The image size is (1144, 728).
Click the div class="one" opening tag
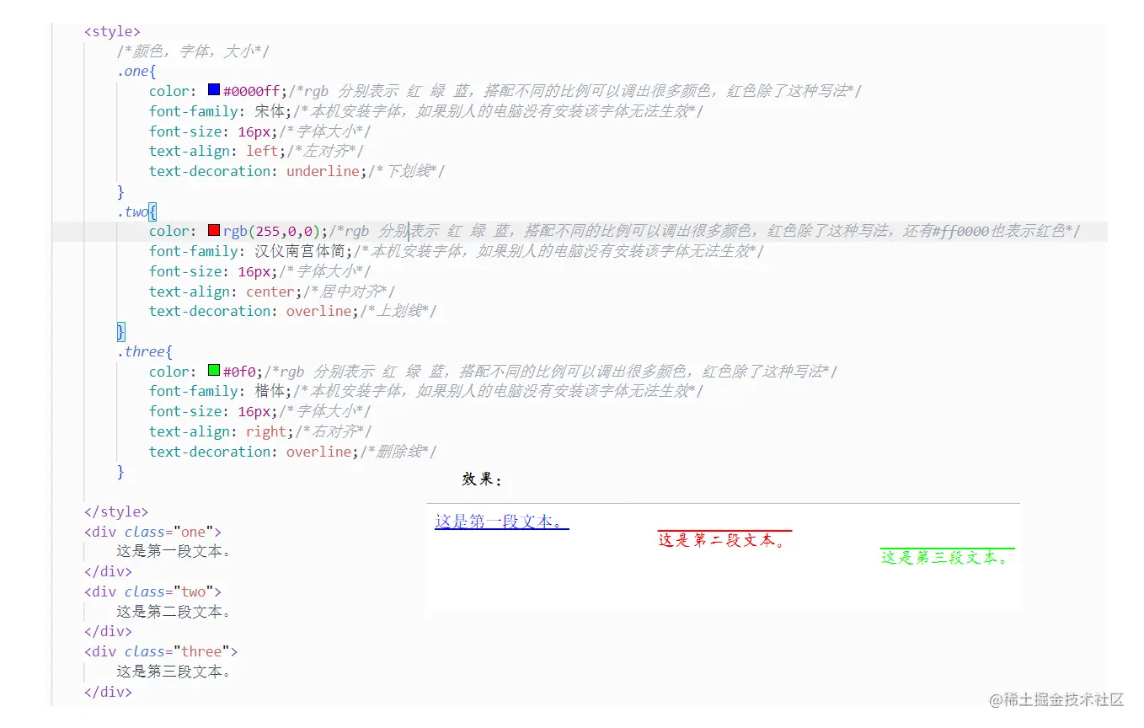(152, 532)
